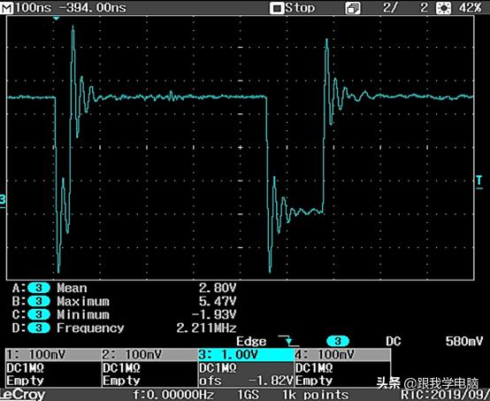Screen dimensions: 490x401
Task: Click the T trigger level marker
Action: coord(479,181)
